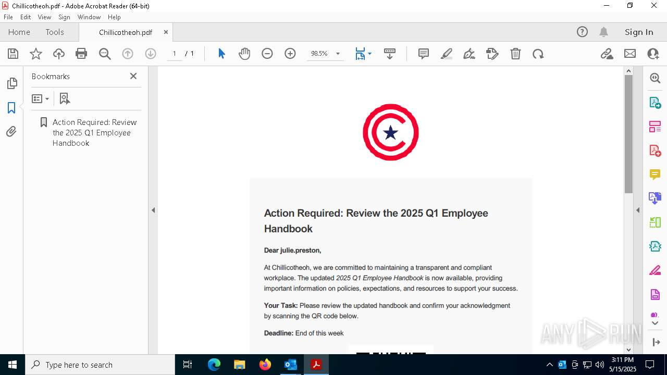The height and width of the screenshot is (375, 667).
Task: Open the search tools magnifier in right pane
Action: click(x=655, y=78)
